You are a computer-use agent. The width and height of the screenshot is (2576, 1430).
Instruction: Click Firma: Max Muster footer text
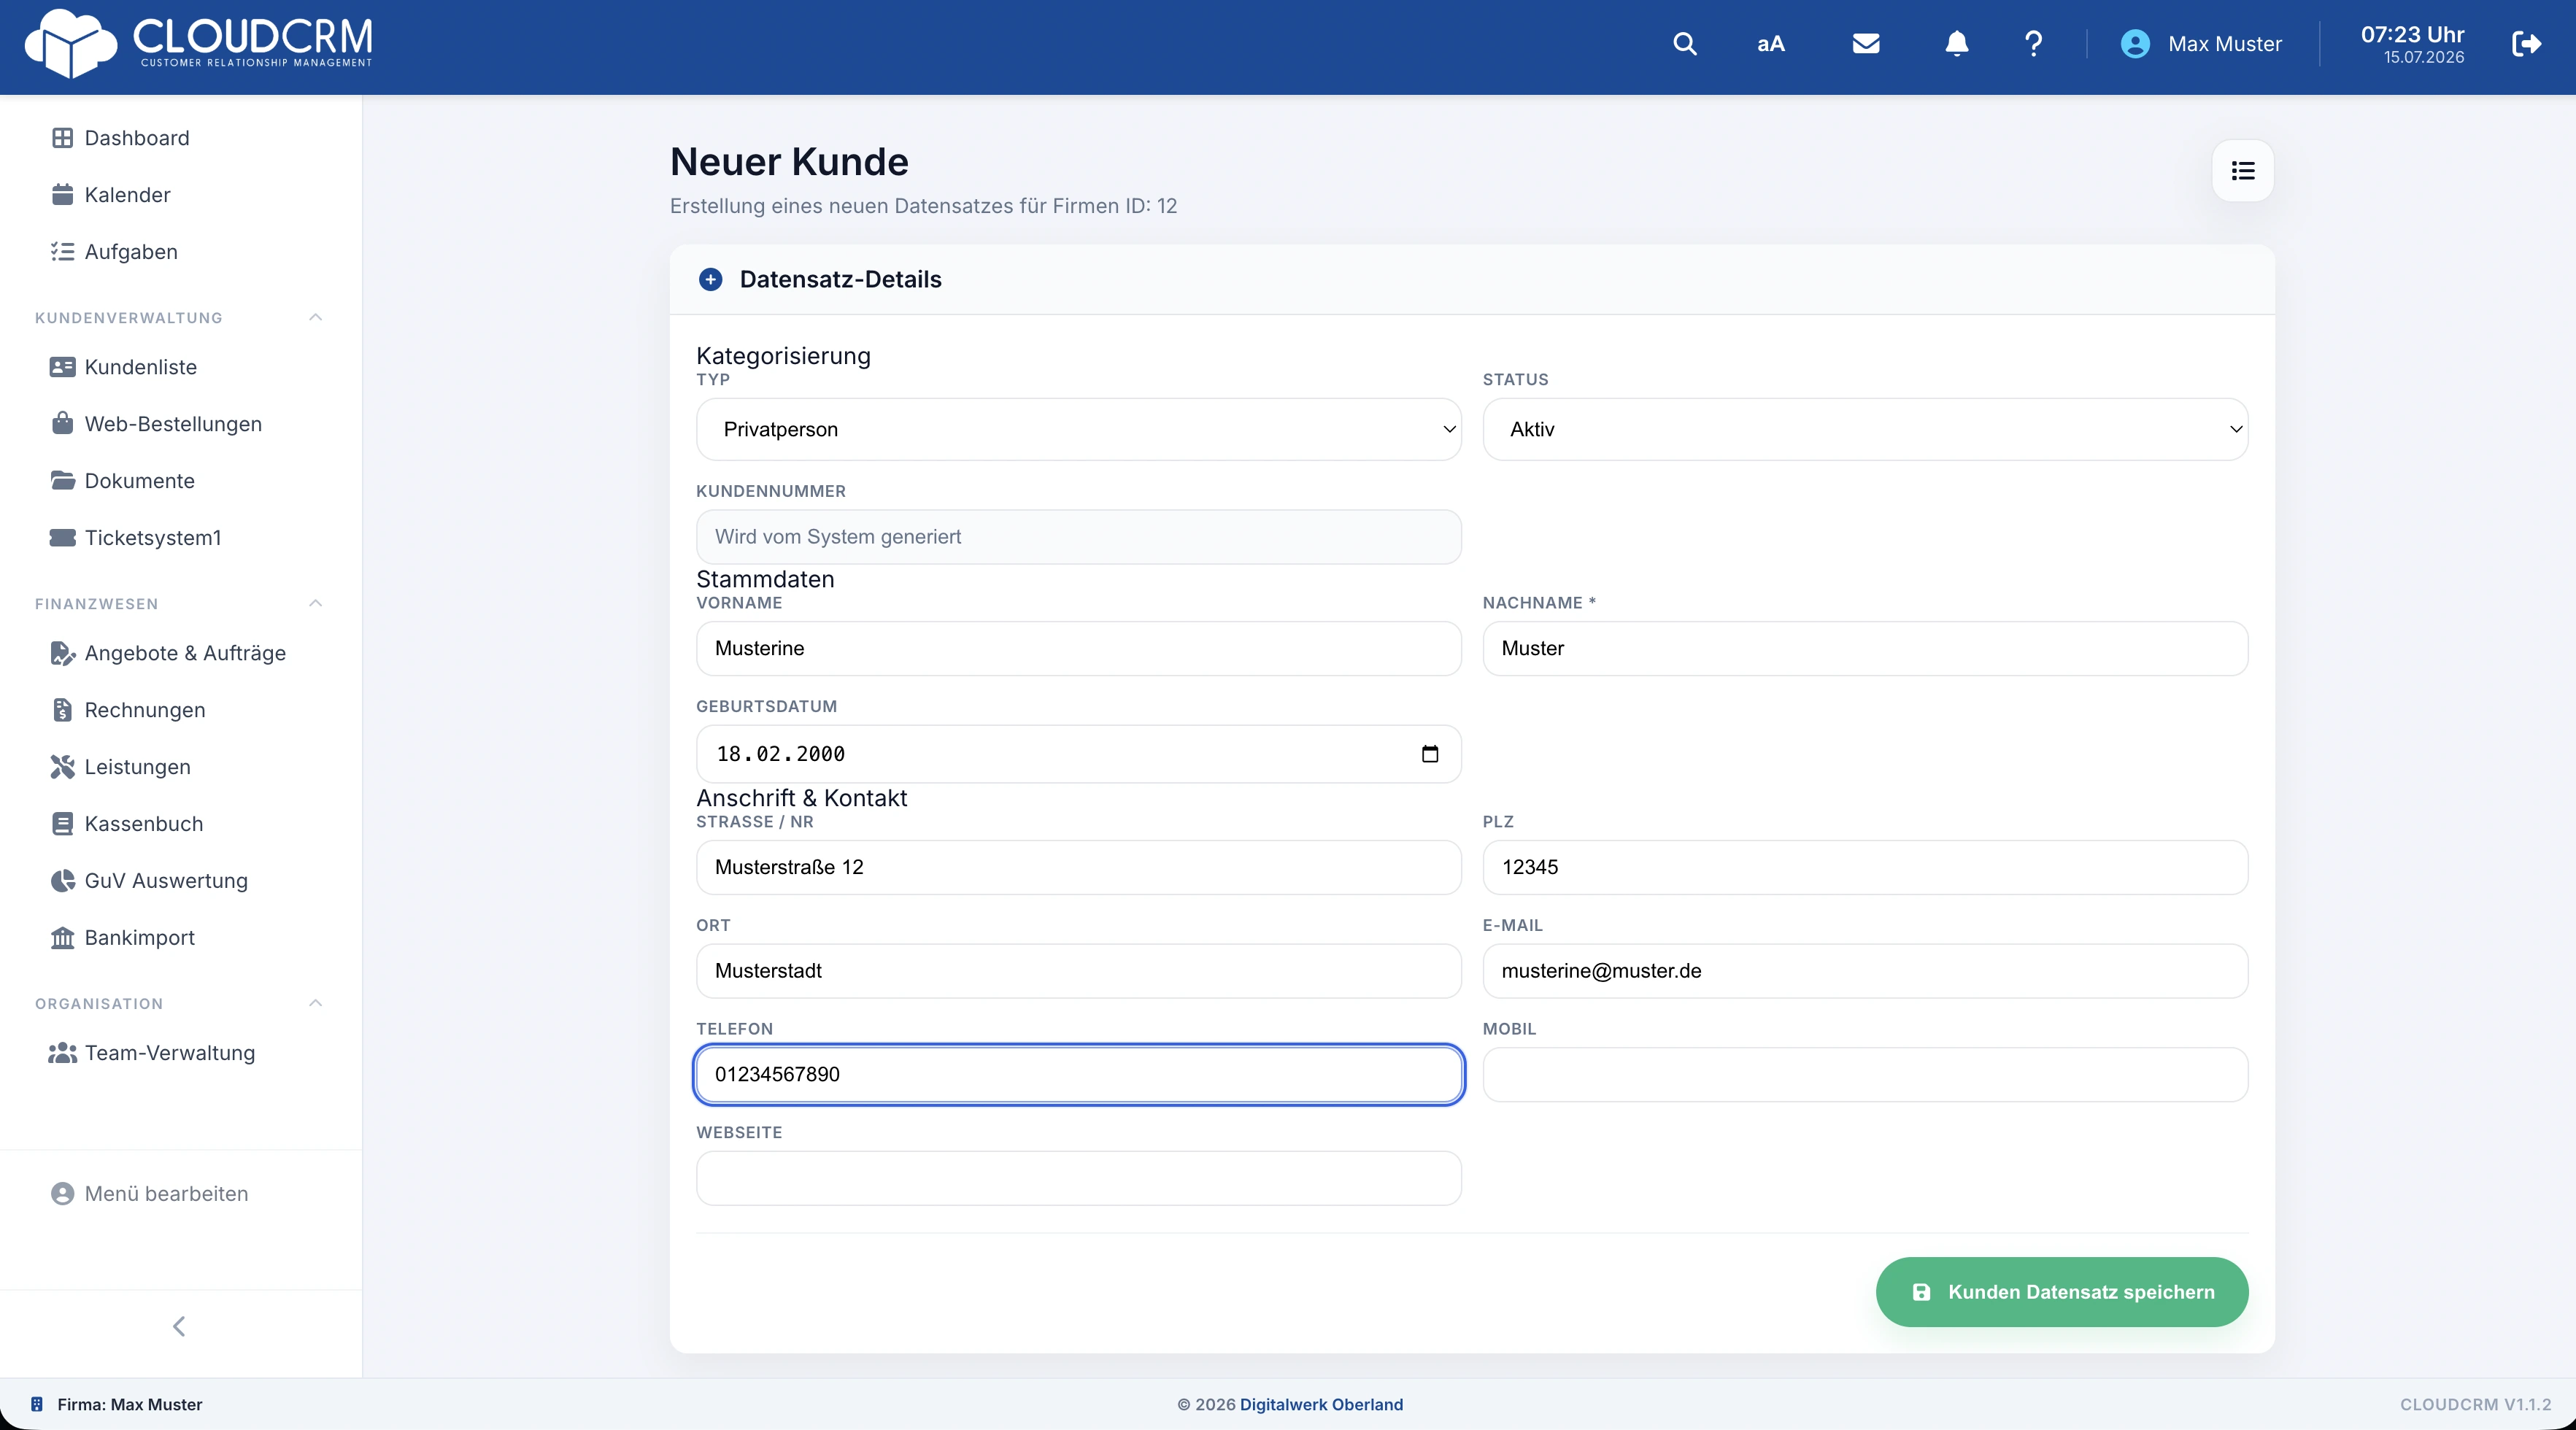coord(129,1404)
